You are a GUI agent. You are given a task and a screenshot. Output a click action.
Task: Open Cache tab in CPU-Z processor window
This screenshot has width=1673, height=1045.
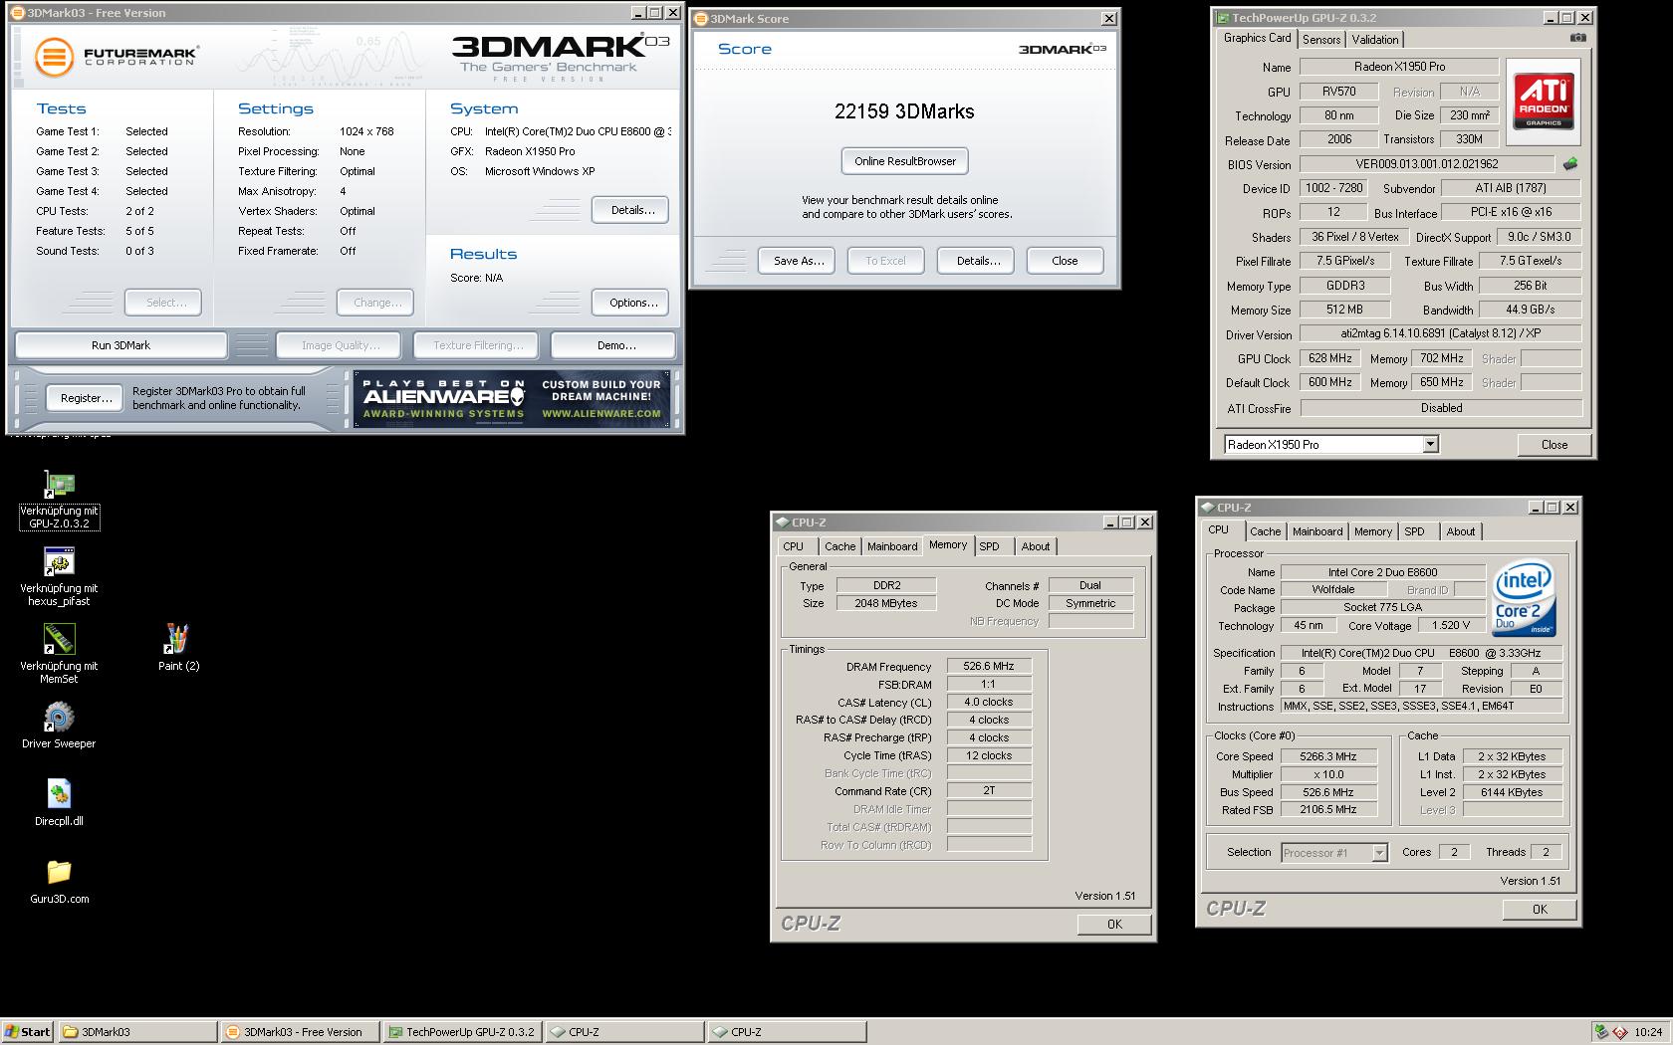tap(1265, 531)
